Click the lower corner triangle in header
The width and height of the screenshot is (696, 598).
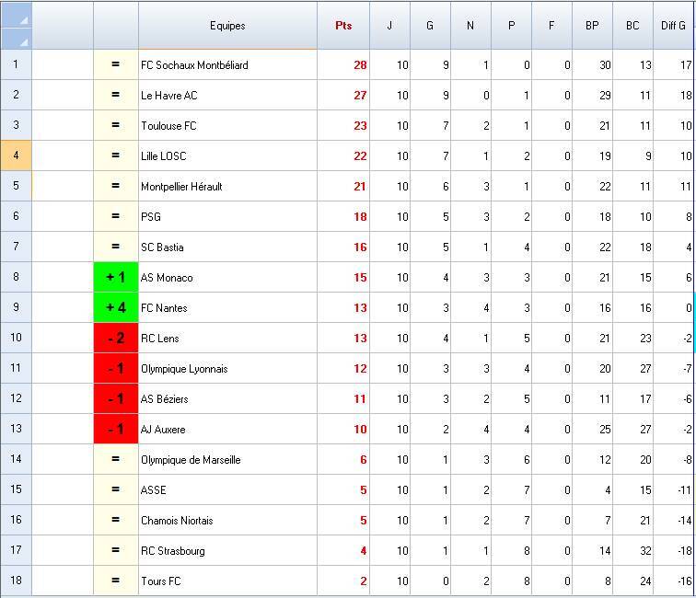23,40
